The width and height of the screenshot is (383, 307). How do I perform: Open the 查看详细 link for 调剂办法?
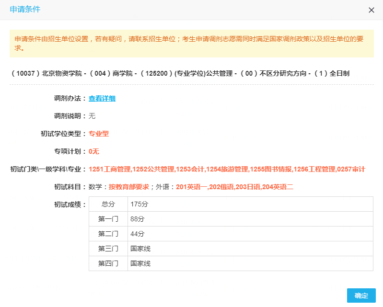coord(102,99)
